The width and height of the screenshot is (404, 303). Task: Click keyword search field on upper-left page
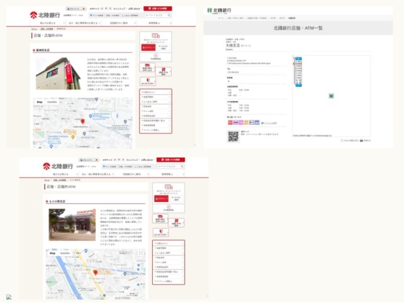coord(156,15)
